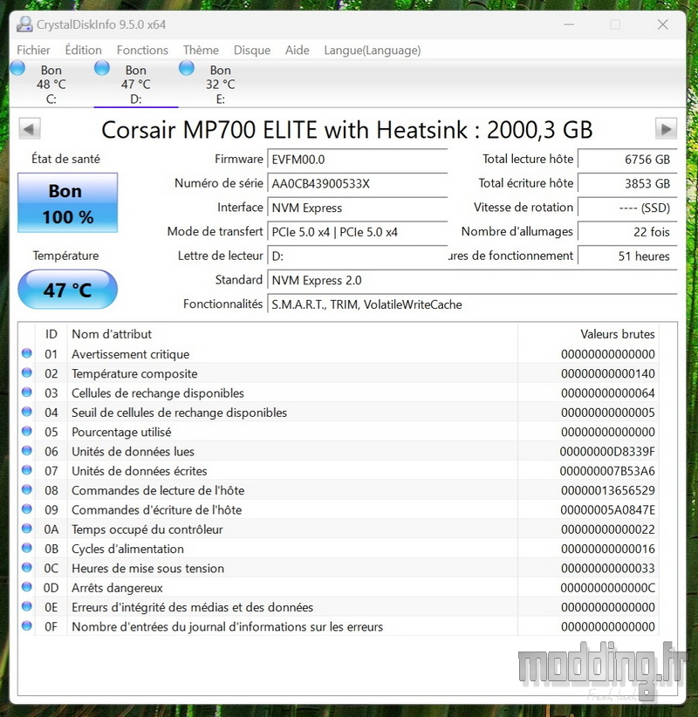Screen dimensions: 698x717
Task: Select the Température composite attribute row
Action: point(339,373)
